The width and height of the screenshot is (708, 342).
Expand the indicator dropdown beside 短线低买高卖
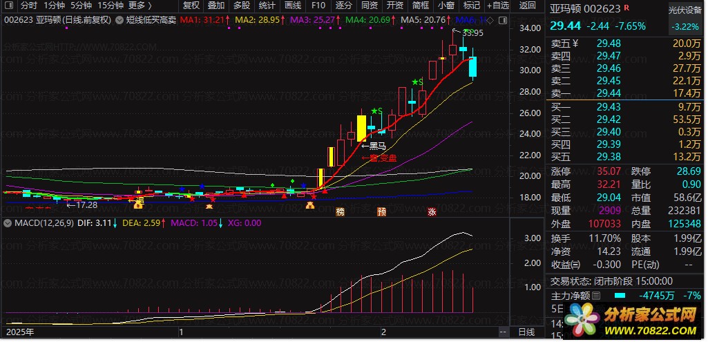coord(119,20)
